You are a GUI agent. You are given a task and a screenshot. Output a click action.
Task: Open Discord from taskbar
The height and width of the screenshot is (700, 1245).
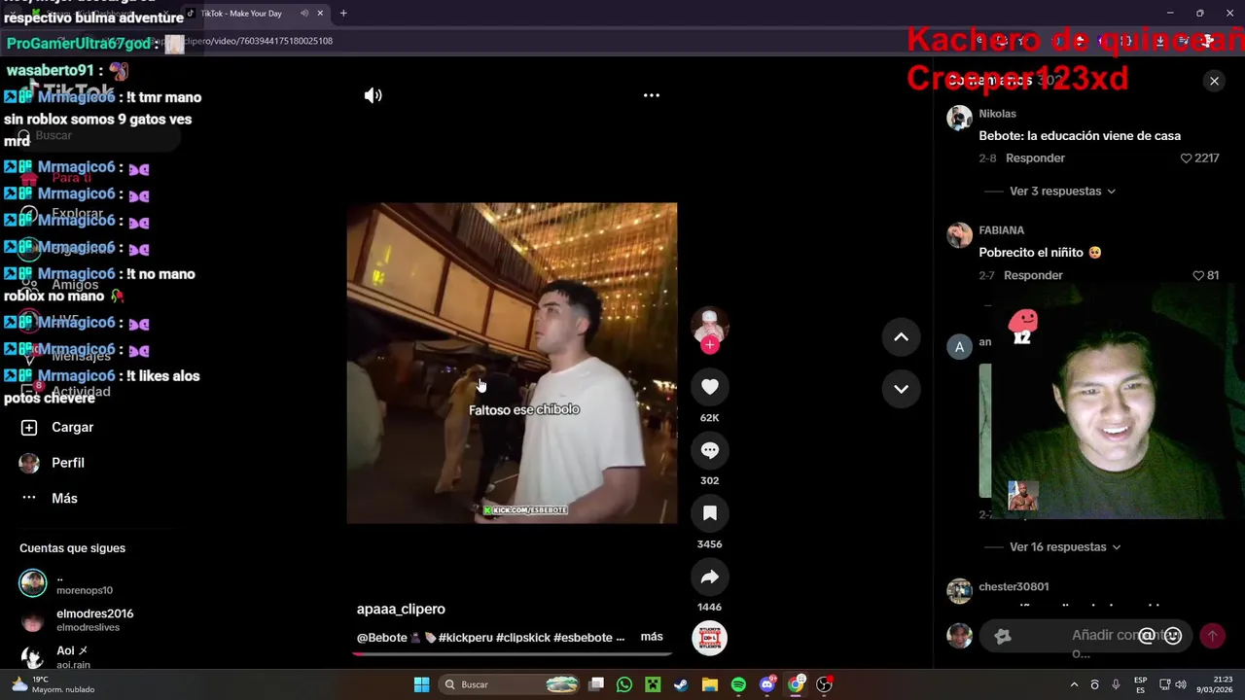click(x=767, y=684)
